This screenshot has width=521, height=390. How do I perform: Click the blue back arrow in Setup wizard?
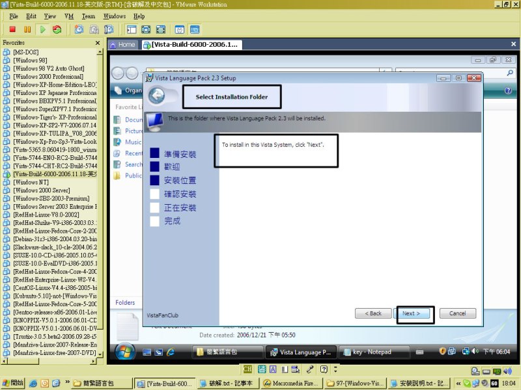(157, 96)
